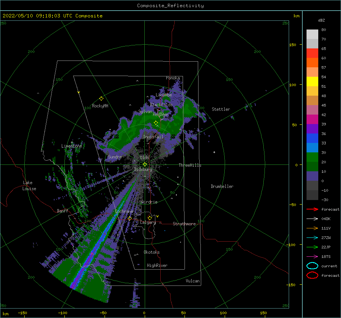The height and width of the screenshot is (318, 341).
Task: Select the white 04DK arrow legend entry
Action: coord(312,219)
